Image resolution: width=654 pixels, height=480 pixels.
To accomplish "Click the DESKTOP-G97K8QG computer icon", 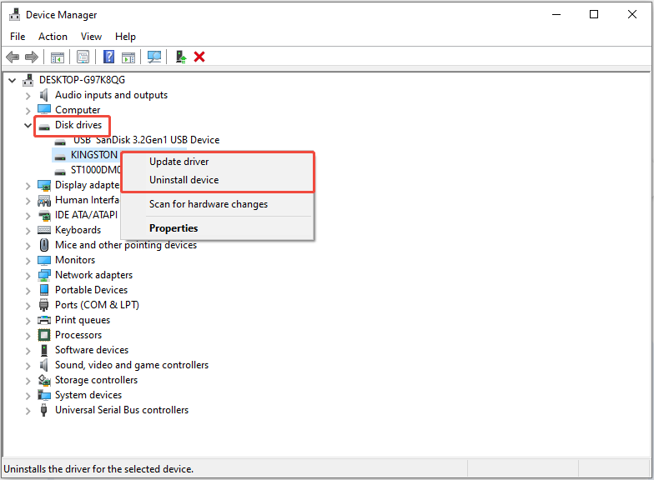I will coord(28,80).
